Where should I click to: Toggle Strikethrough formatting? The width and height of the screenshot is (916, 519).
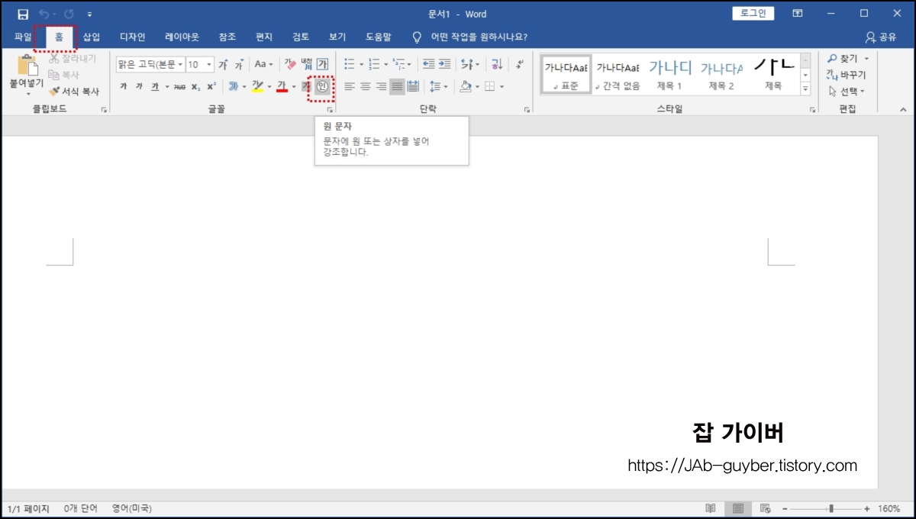pyautogui.click(x=179, y=86)
